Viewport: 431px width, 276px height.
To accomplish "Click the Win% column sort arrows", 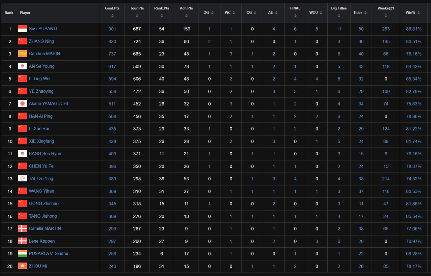I will pyautogui.click(x=419, y=13).
